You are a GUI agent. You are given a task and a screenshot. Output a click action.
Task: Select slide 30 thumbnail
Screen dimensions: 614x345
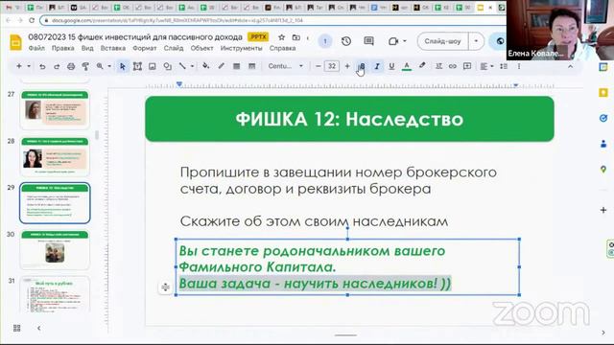pyautogui.click(x=55, y=249)
